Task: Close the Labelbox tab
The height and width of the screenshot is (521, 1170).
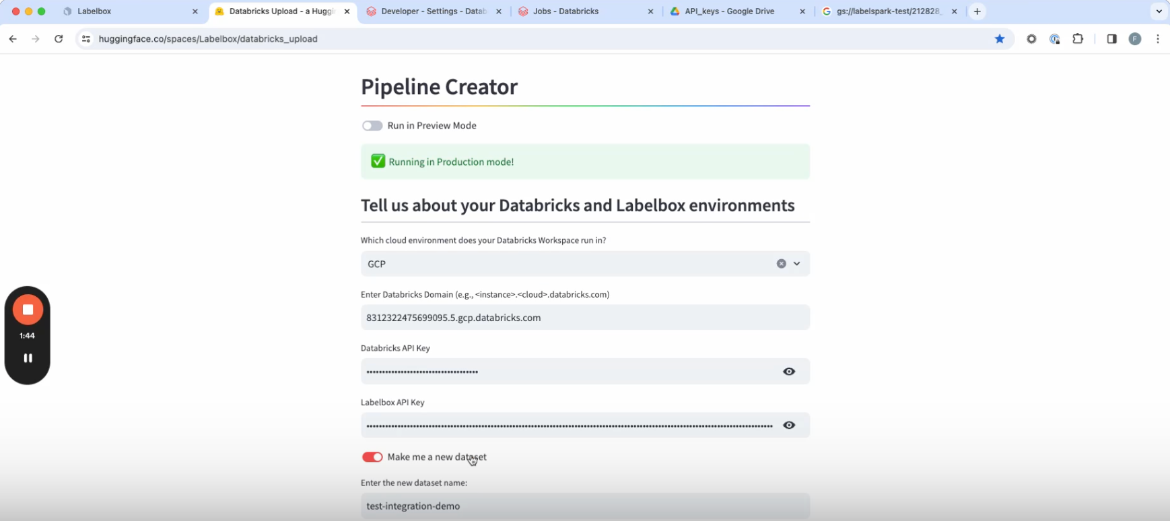Action: (x=195, y=11)
